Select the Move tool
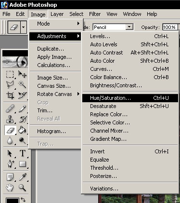180x203 pixels. (x=22, y=74)
